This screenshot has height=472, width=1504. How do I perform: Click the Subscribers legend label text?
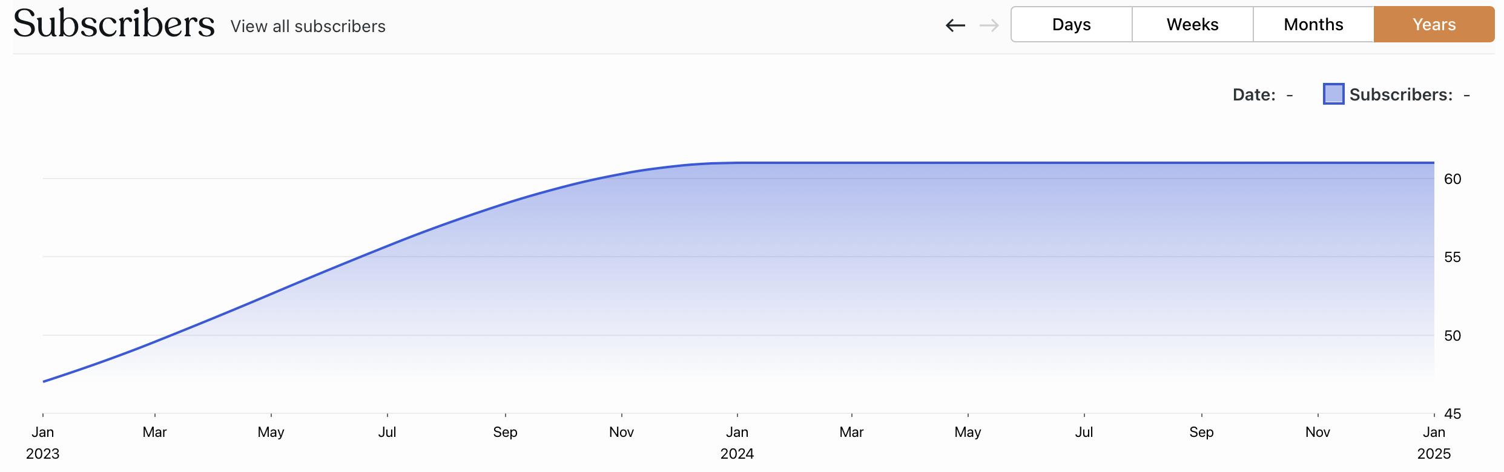pyautogui.click(x=1400, y=95)
